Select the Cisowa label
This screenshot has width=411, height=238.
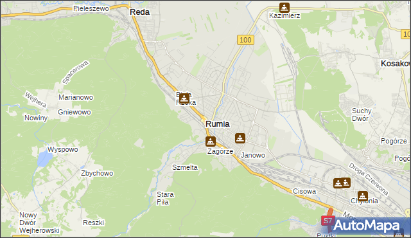click(x=304, y=191)
